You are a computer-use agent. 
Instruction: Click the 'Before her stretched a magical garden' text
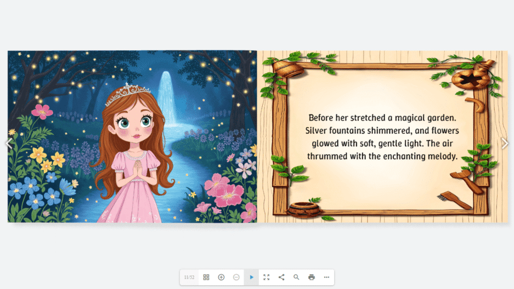(382, 118)
